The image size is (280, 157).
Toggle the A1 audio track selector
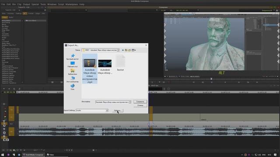click(11, 132)
